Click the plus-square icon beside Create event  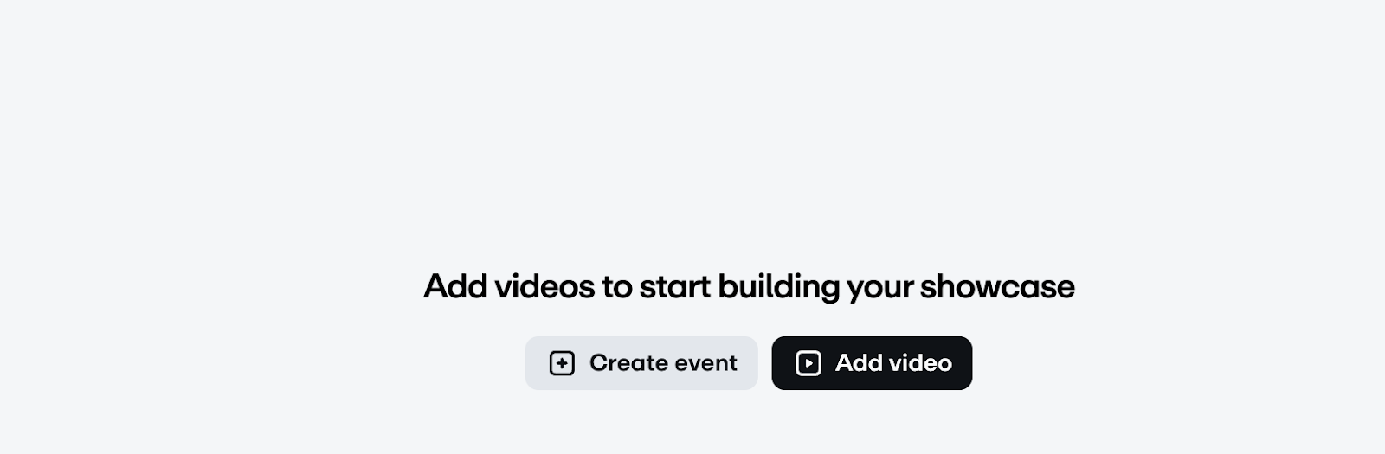[562, 363]
